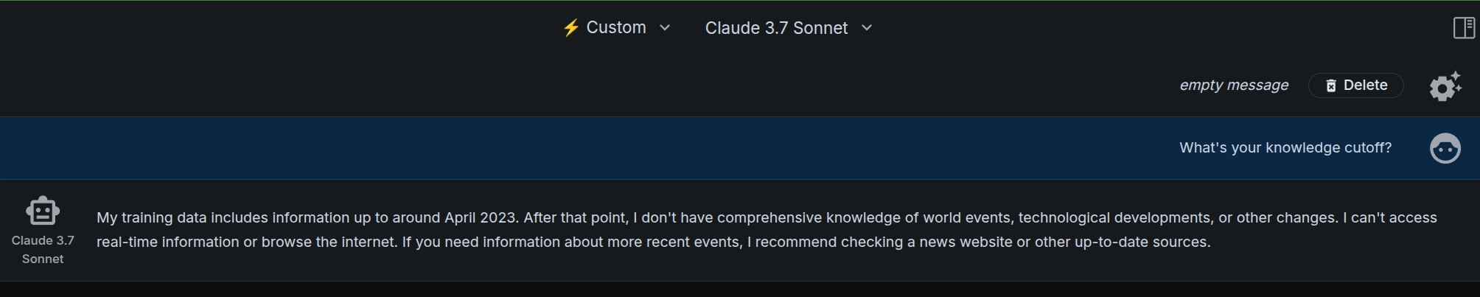Delete the empty message
Image resolution: width=1480 pixels, height=297 pixels.
(1355, 85)
